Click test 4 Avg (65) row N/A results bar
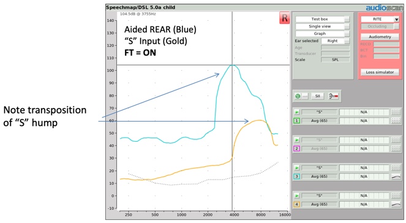This screenshot has height=223, width=406. click(364, 205)
